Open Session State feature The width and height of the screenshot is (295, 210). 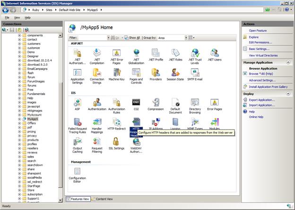point(175,75)
